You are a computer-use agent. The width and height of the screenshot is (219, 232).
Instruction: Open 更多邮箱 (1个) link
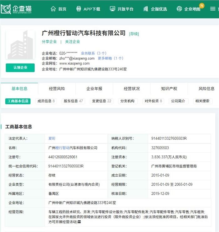coord(110,58)
